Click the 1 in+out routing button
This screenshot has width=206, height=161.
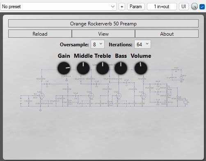(162, 7)
